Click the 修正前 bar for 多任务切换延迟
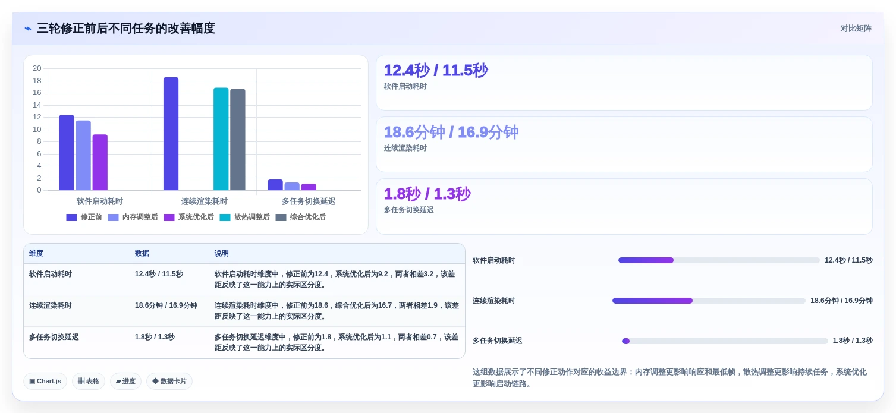Image resolution: width=896 pixels, height=413 pixels. (x=275, y=185)
